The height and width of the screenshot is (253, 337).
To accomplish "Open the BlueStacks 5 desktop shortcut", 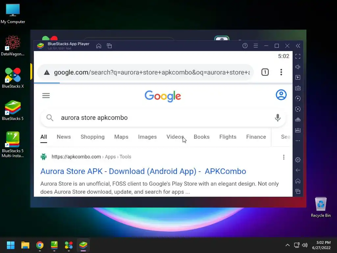I will tap(13, 110).
